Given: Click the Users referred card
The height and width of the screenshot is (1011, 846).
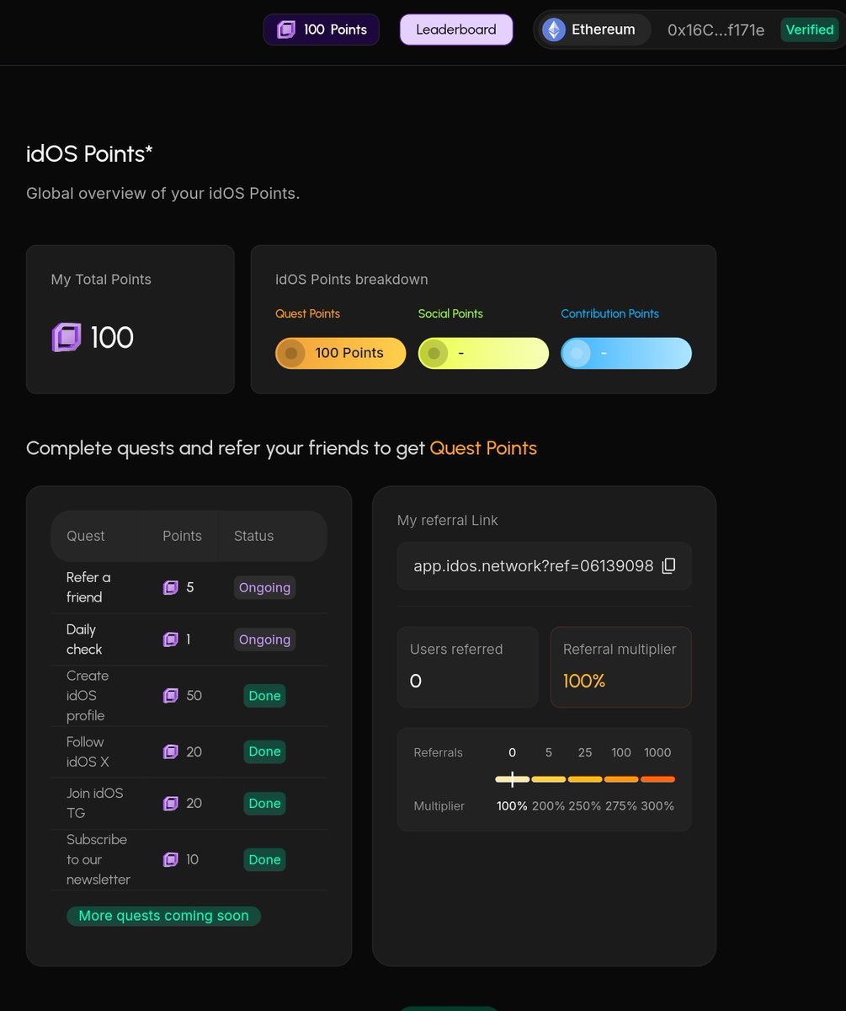Looking at the screenshot, I should click(467, 666).
